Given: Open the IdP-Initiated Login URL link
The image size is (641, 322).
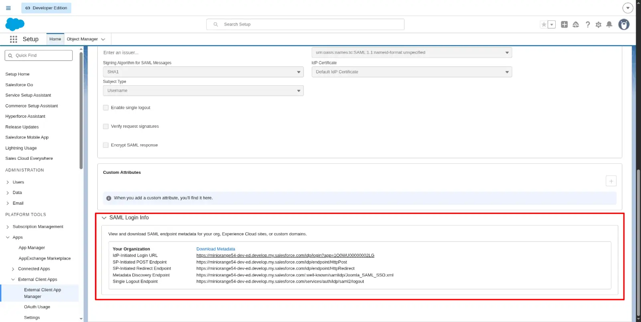Looking at the screenshot, I should tap(285, 256).
